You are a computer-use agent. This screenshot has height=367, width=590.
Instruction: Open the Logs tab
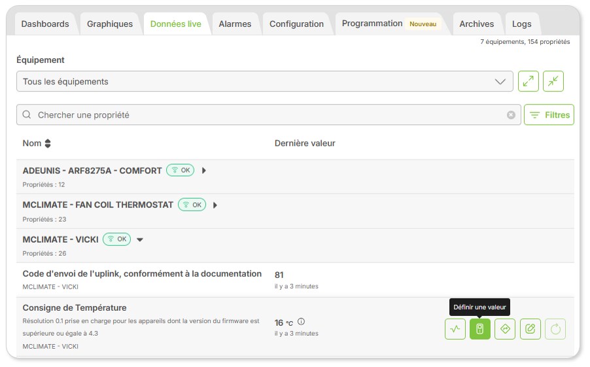[x=522, y=24]
